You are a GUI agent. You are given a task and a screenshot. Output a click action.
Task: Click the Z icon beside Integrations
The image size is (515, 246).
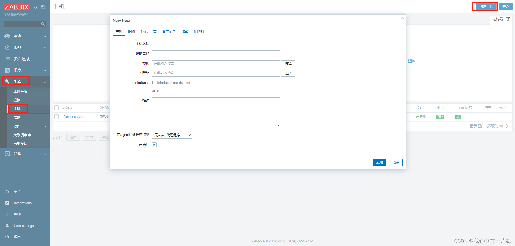pos(7,203)
